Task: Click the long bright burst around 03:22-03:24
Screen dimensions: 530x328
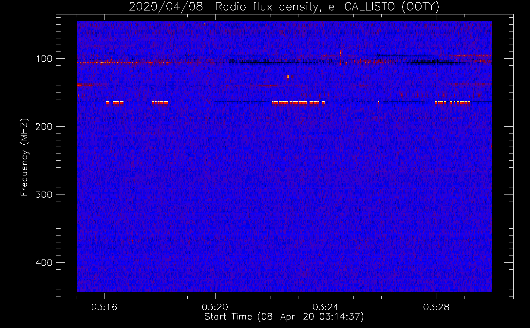Action: [298, 102]
